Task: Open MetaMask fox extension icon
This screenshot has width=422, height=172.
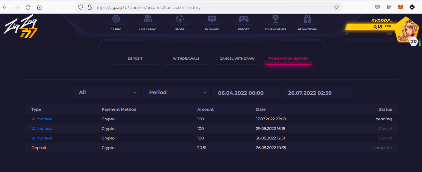Action: 401,7
